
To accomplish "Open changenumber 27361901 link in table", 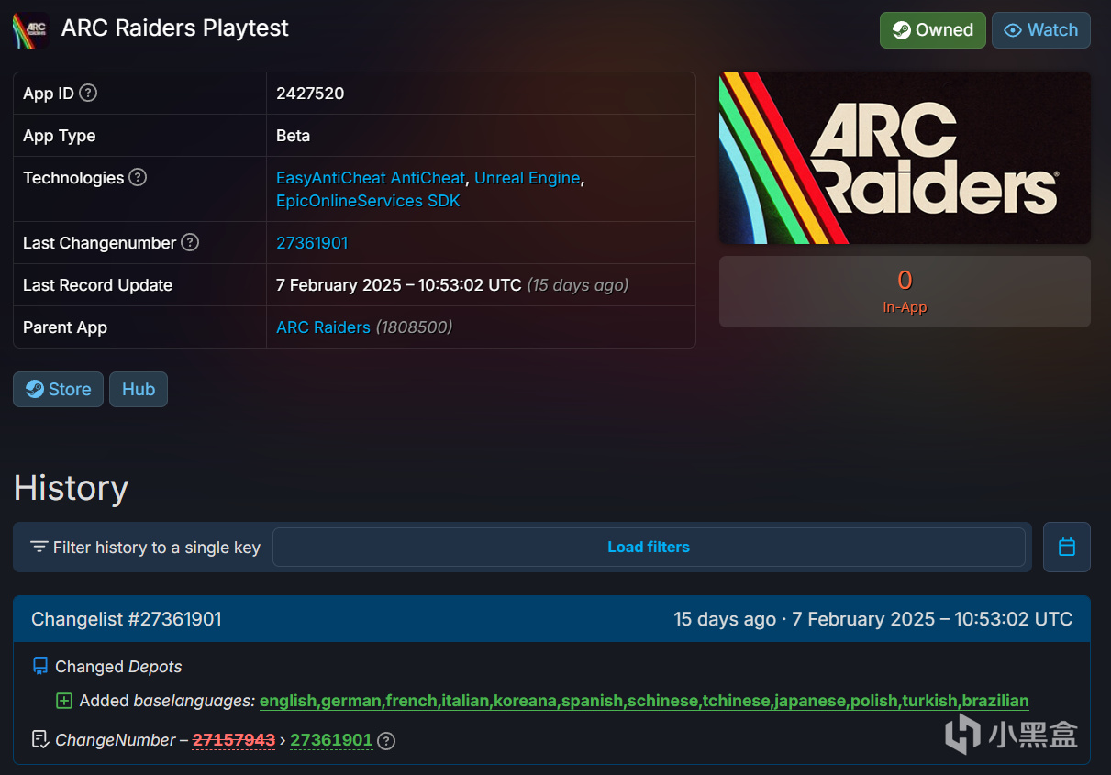I will click(312, 243).
